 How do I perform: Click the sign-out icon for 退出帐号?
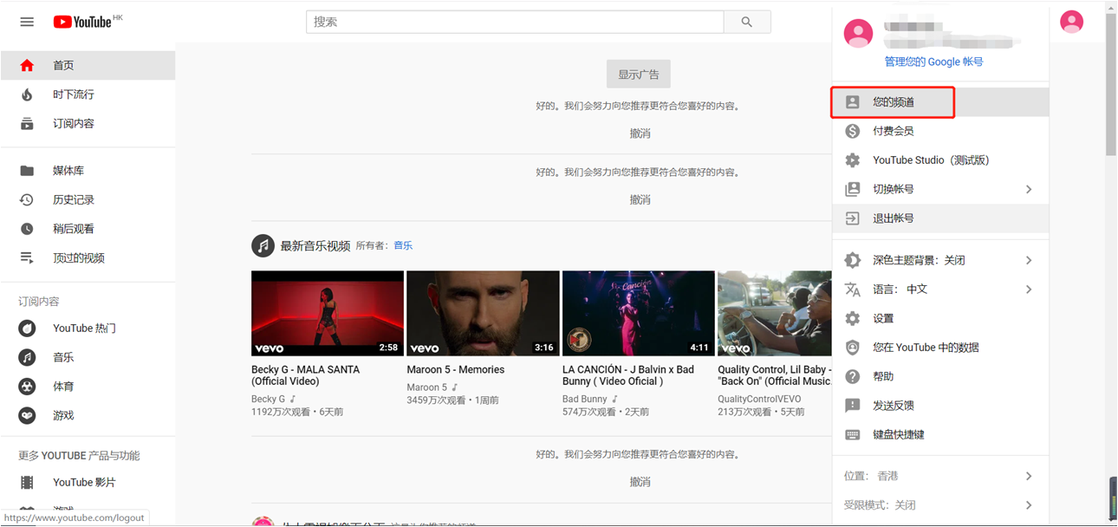pos(853,218)
